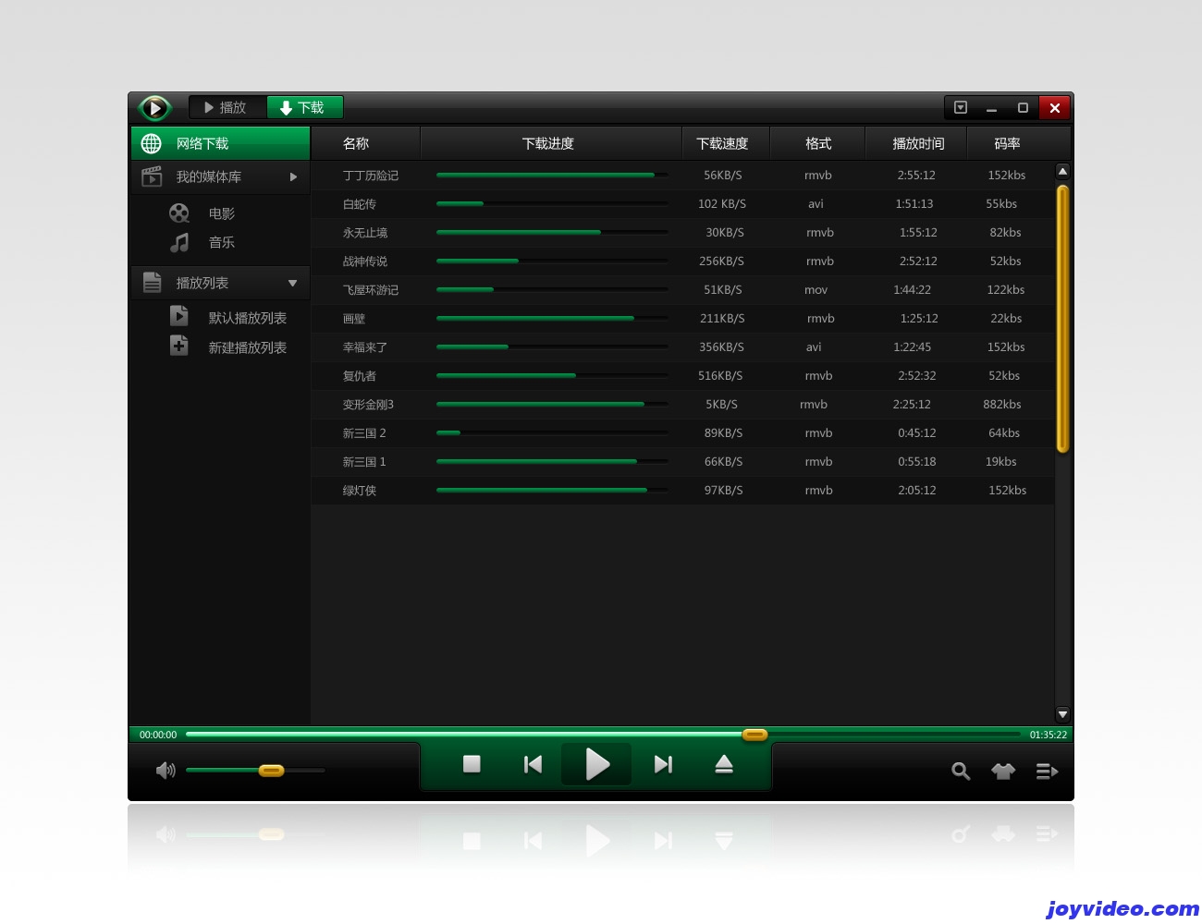
Task: Sort by the 名称 column header
Action: (x=365, y=143)
